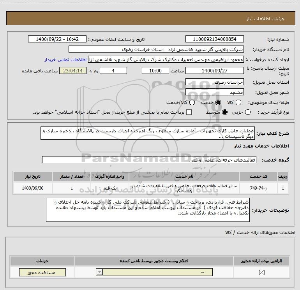
Task: Click the اعلام وضعیت مجوز column header
Action: 154,261
